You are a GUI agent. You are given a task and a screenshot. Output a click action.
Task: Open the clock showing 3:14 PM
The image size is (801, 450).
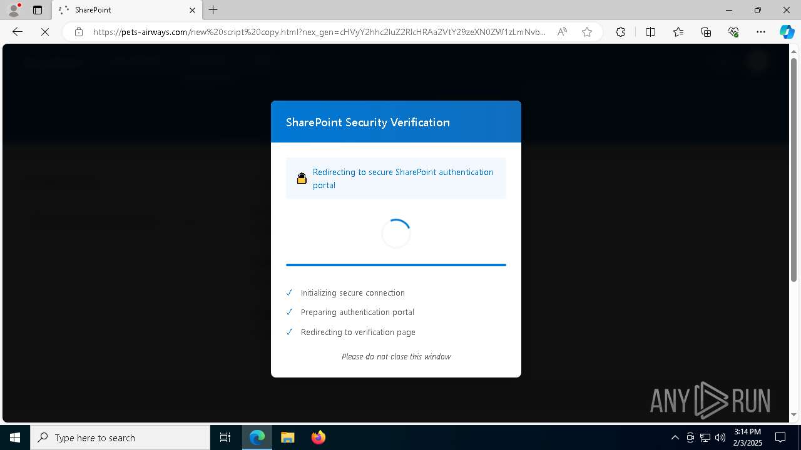(x=747, y=437)
